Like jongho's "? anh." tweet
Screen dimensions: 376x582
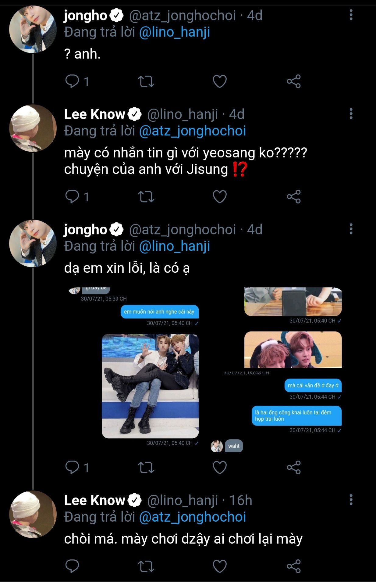pyautogui.click(x=219, y=81)
